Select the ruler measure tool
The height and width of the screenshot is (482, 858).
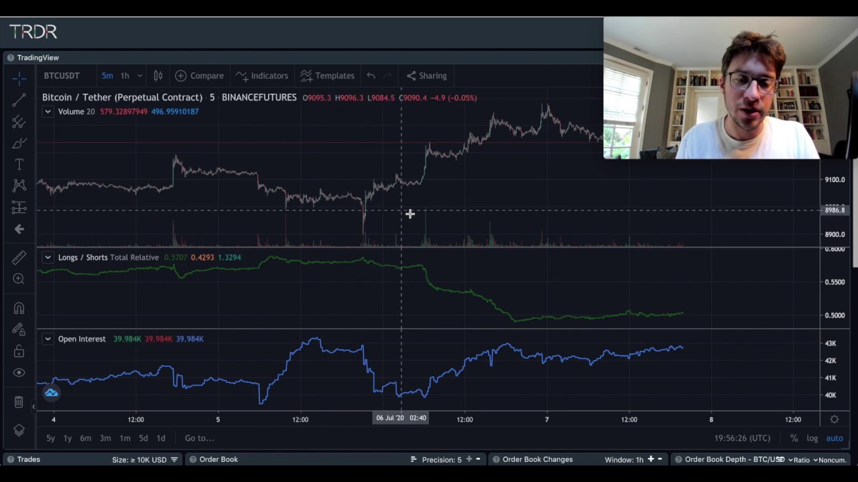click(19, 258)
